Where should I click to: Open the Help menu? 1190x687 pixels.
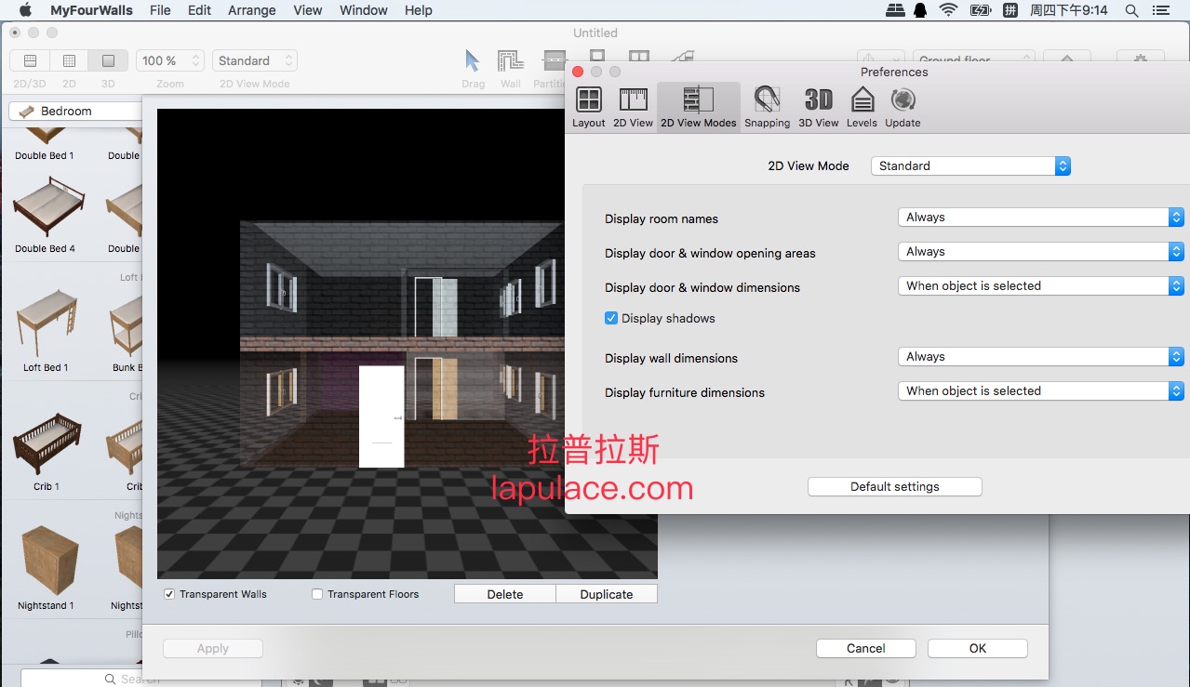419,10
